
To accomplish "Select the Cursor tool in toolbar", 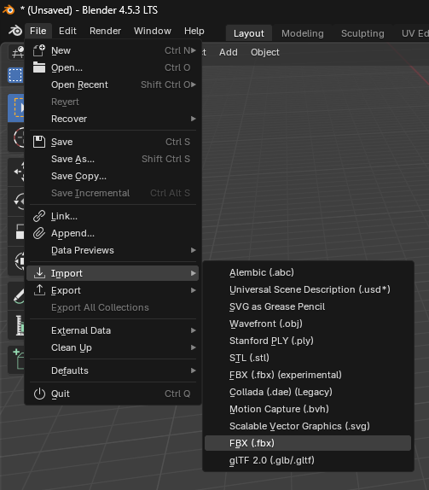I will click(17, 137).
